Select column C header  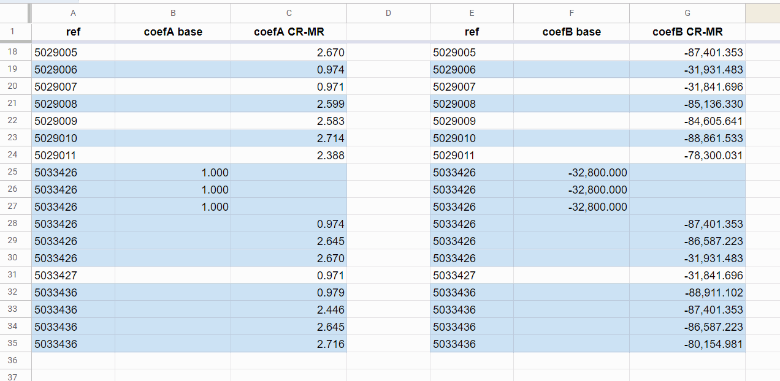pyautogui.click(x=289, y=13)
